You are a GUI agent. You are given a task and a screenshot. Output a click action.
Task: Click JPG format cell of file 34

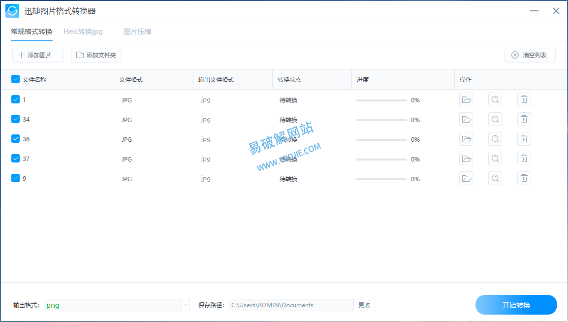pyautogui.click(x=127, y=120)
